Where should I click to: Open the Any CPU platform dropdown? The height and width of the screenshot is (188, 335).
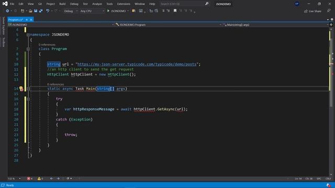click(92, 11)
